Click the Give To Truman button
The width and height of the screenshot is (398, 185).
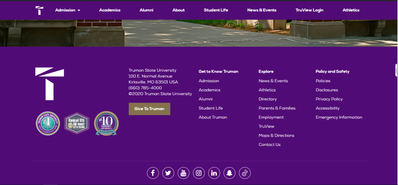tap(149, 109)
